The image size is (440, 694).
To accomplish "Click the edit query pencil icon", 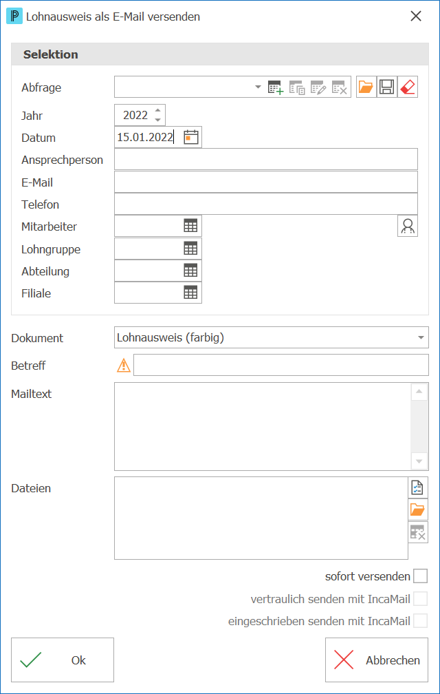I will coord(318,87).
